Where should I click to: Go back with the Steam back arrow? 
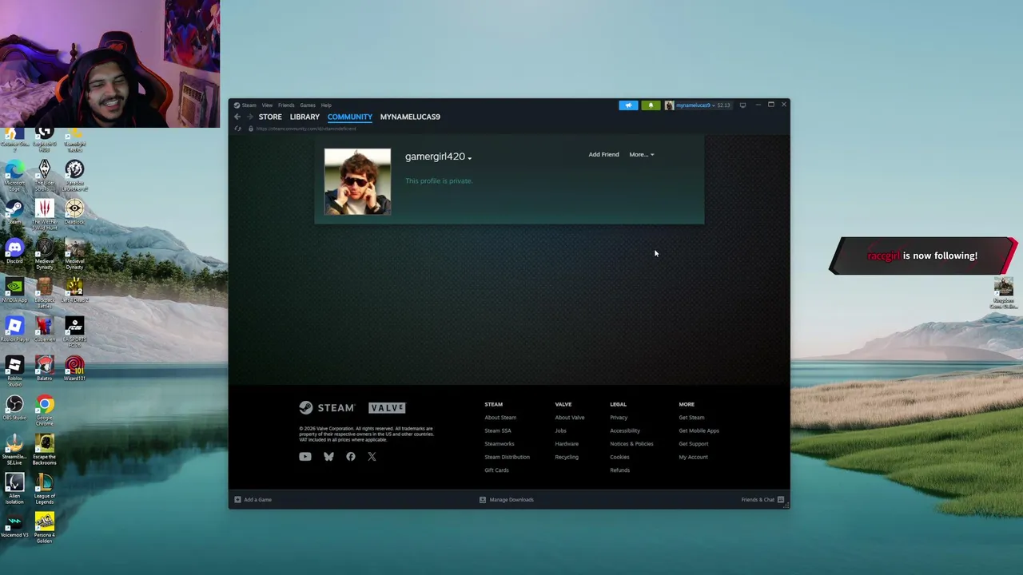pyautogui.click(x=237, y=117)
